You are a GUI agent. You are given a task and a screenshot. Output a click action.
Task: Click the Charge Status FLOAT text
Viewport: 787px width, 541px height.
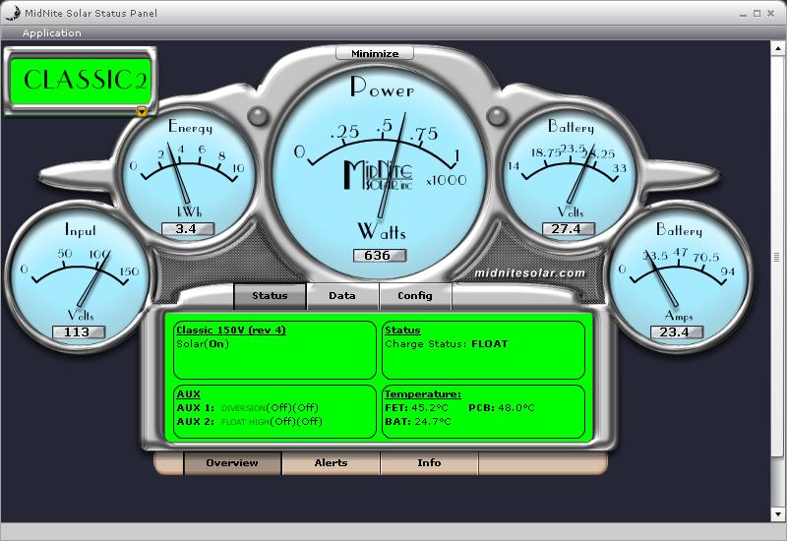pyautogui.click(x=447, y=344)
